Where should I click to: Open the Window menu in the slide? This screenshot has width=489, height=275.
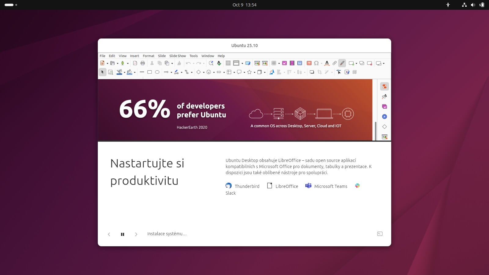208,56
